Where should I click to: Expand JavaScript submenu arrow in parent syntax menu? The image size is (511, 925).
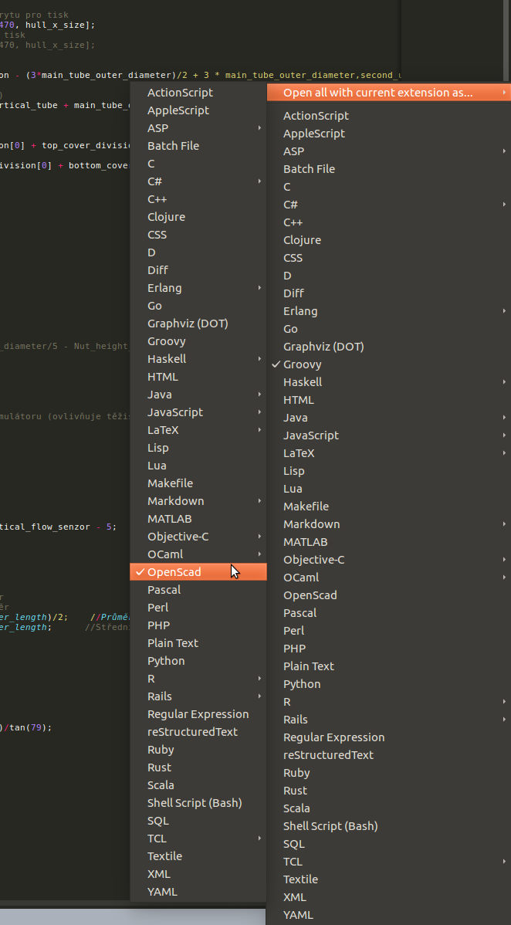pyautogui.click(x=259, y=412)
